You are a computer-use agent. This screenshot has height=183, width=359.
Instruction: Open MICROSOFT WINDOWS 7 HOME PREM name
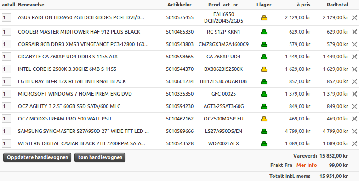click(75, 94)
